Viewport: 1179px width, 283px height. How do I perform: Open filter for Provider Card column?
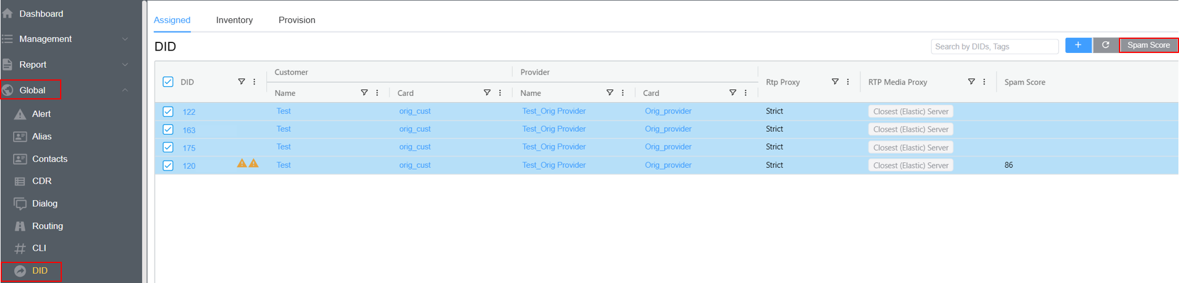733,92
